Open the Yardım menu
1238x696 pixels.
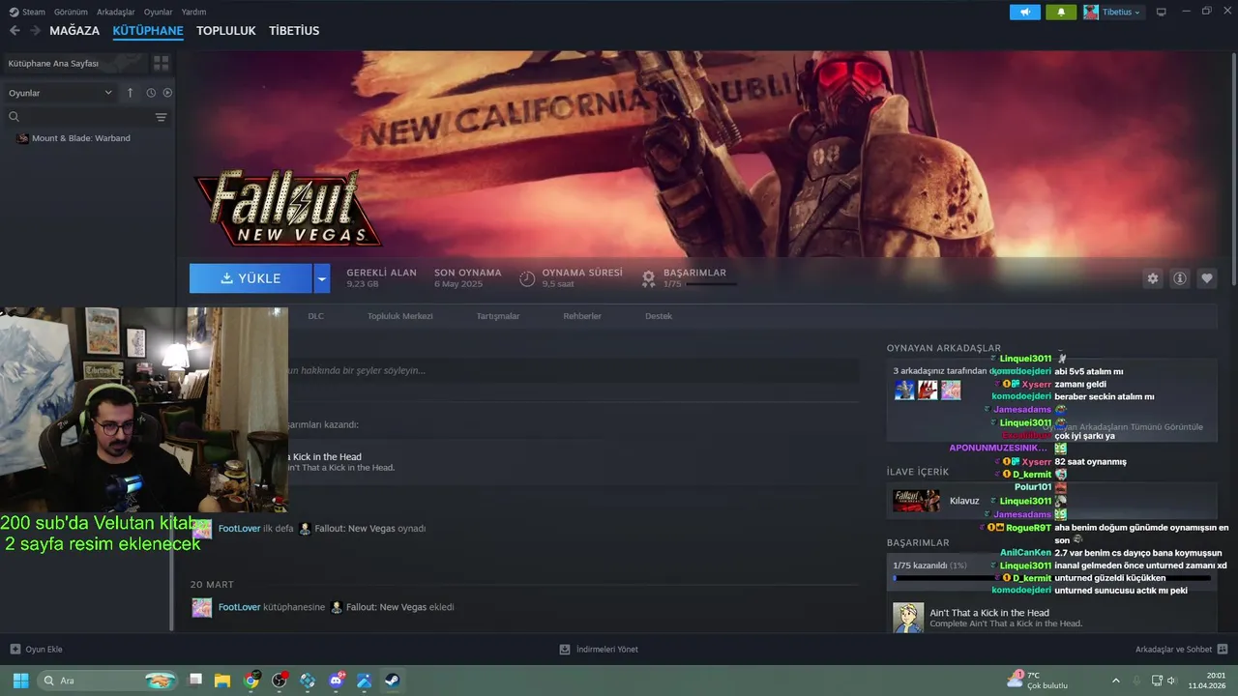193,12
